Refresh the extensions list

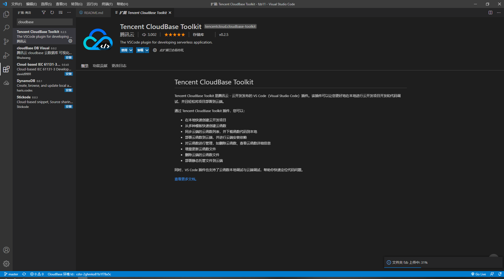[52, 12]
